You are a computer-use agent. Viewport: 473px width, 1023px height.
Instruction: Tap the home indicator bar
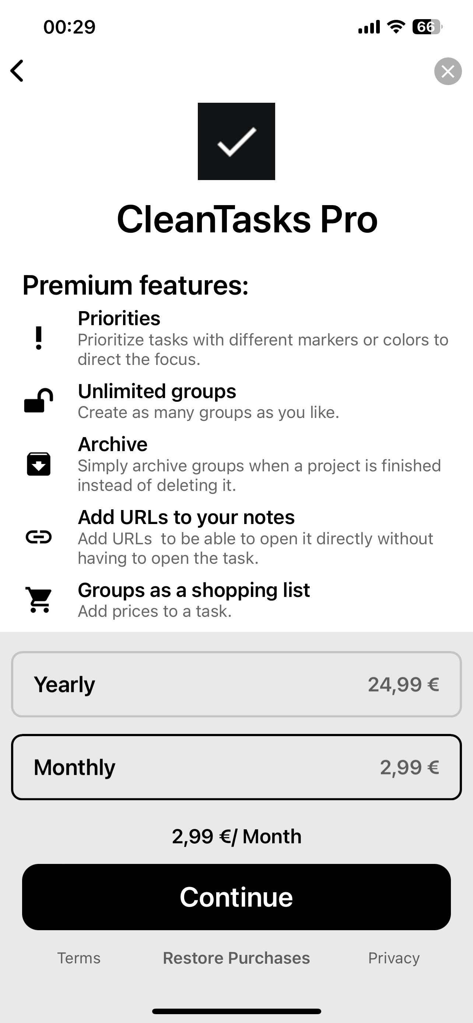[236, 1011]
